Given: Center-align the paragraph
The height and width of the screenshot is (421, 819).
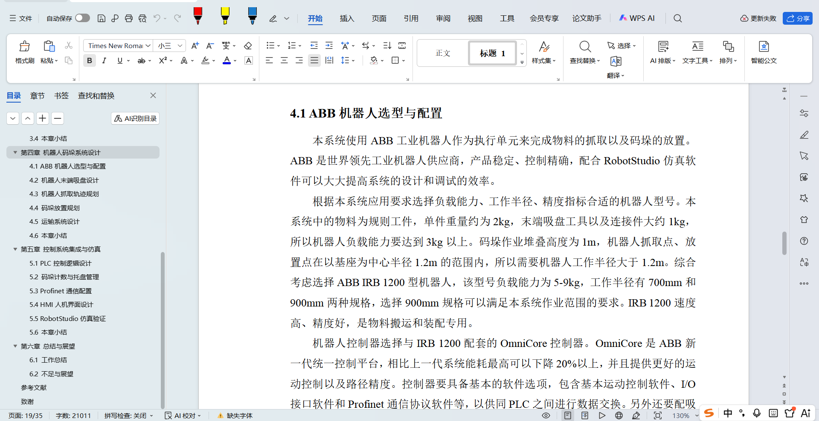Looking at the screenshot, I should (x=284, y=60).
